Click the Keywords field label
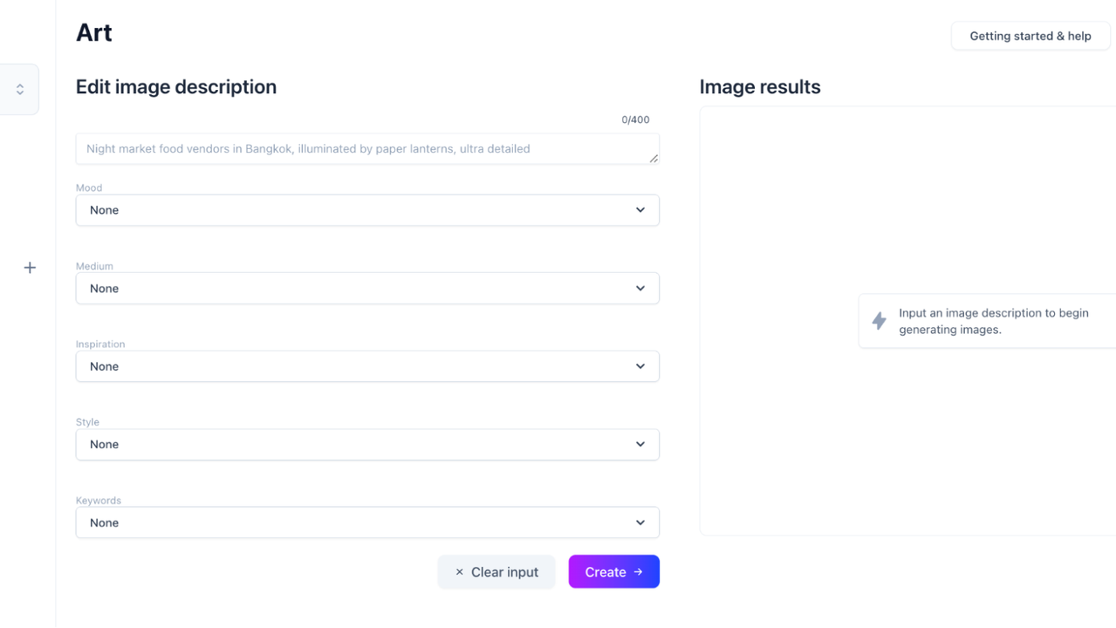 tap(99, 501)
